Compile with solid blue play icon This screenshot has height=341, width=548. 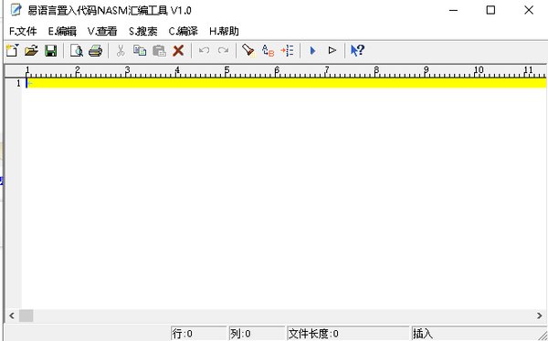pos(312,51)
